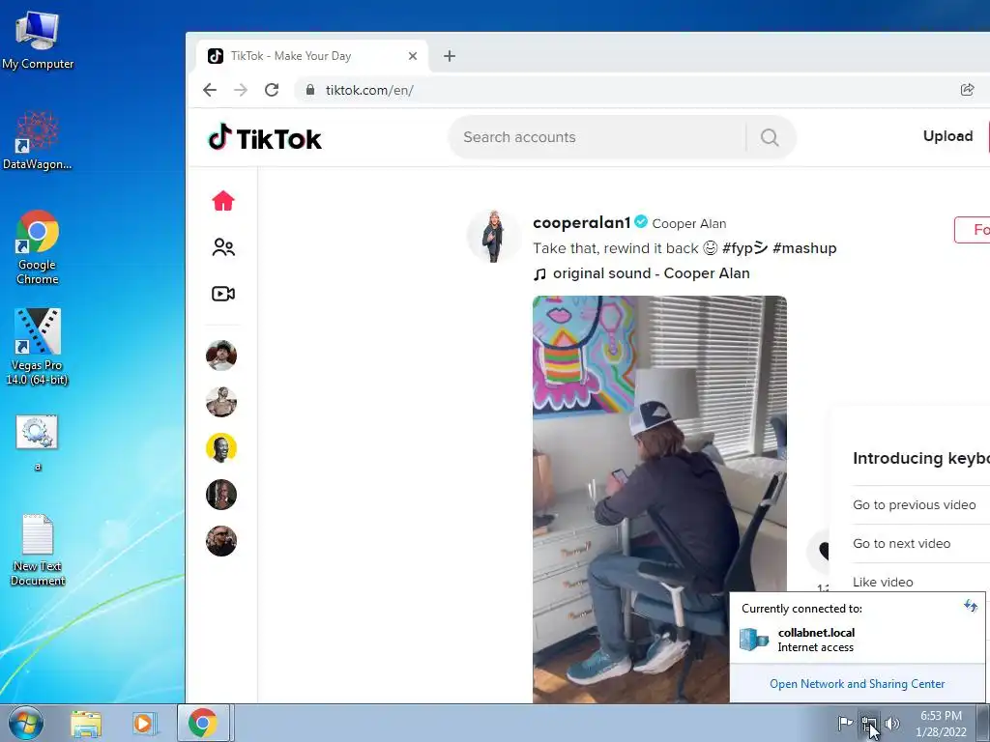Click the magnifier search button

coord(769,137)
